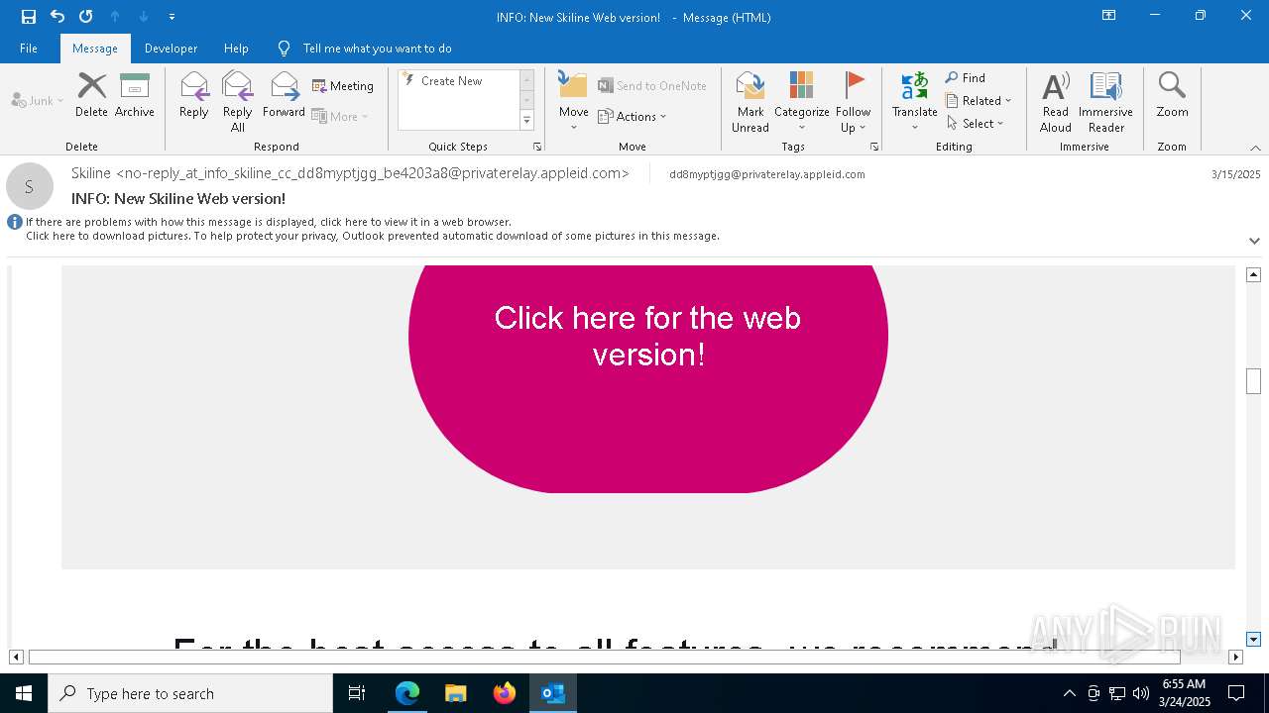The height and width of the screenshot is (713, 1269).
Task: Open the Windows Start menu
Action: tap(24, 693)
